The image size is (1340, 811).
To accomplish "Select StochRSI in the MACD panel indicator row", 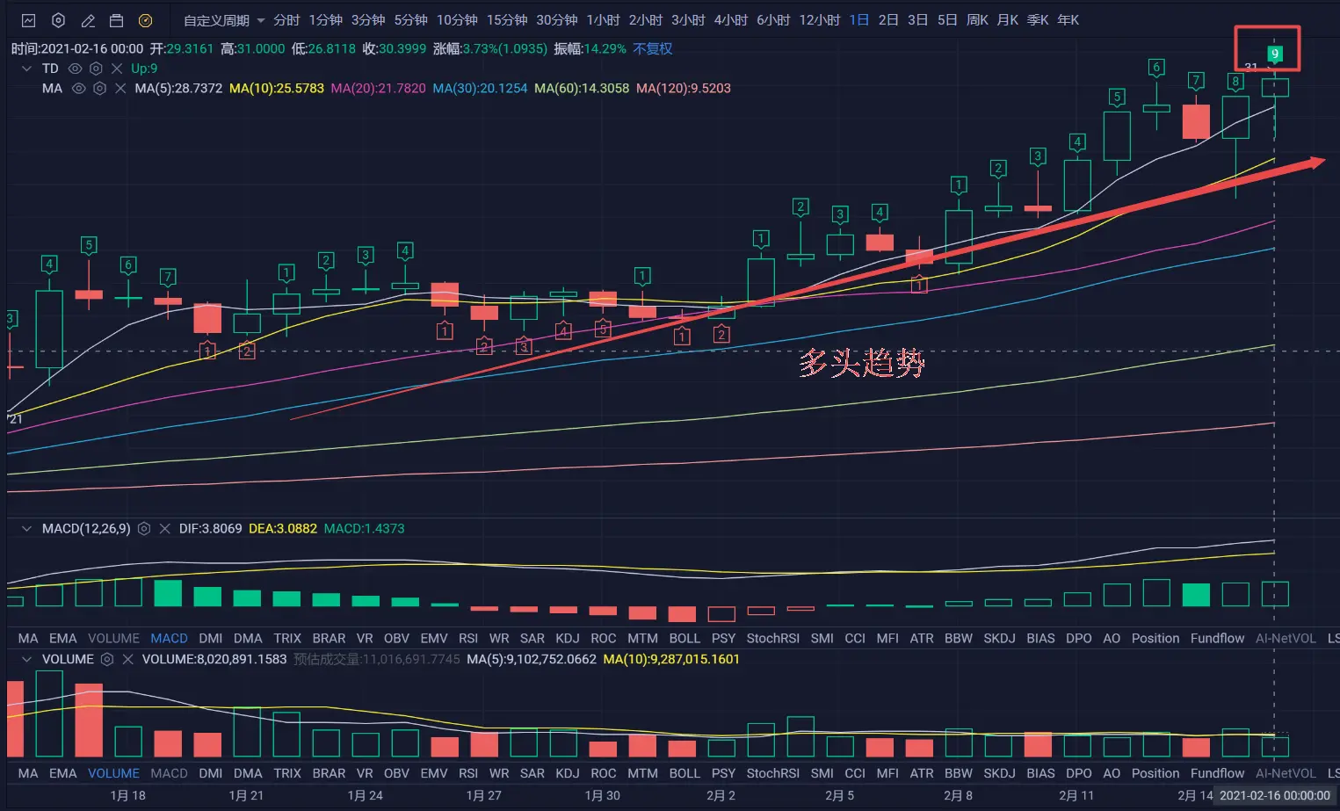I will [x=773, y=639].
